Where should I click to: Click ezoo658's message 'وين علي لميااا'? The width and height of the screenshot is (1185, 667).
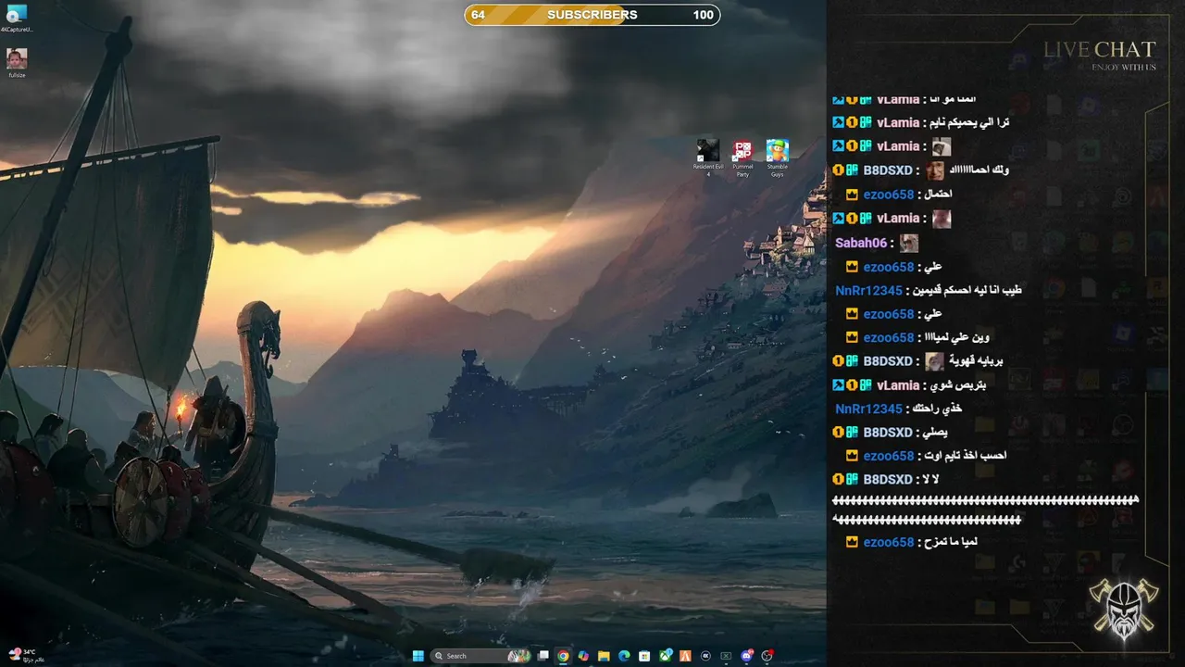click(x=955, y=337)
